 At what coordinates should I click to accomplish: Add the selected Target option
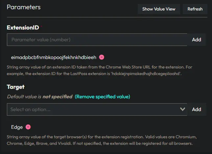click(x=197, y=109)
